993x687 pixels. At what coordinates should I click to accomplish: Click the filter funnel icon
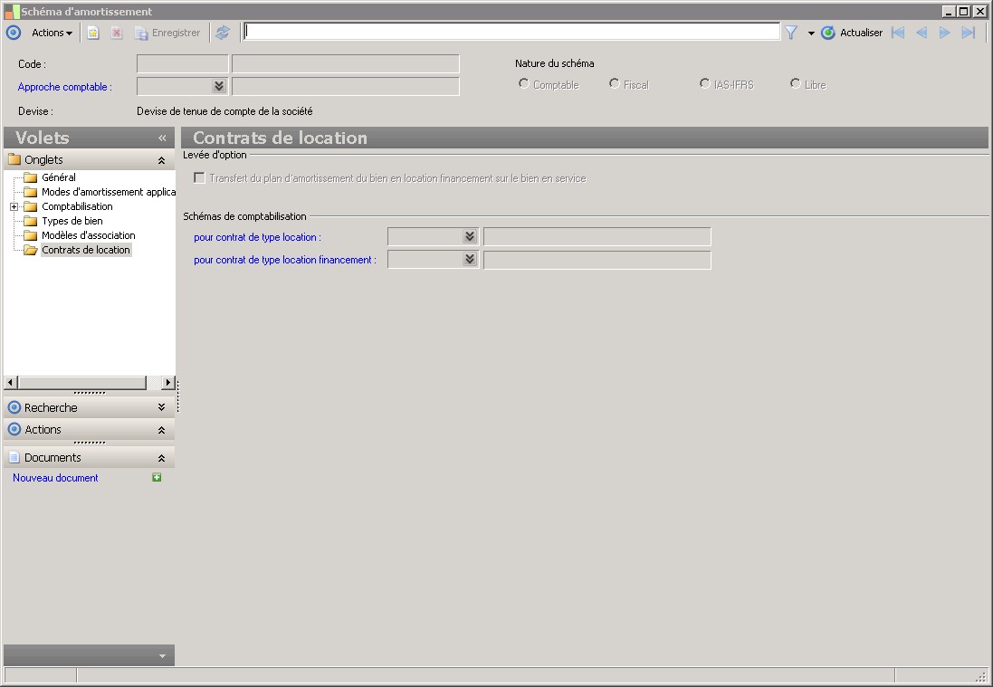click(791, 33)
